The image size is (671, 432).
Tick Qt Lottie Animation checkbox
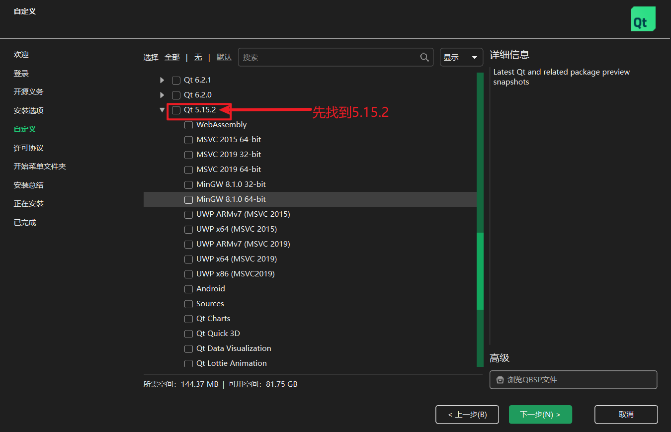[x=188, y=363]
